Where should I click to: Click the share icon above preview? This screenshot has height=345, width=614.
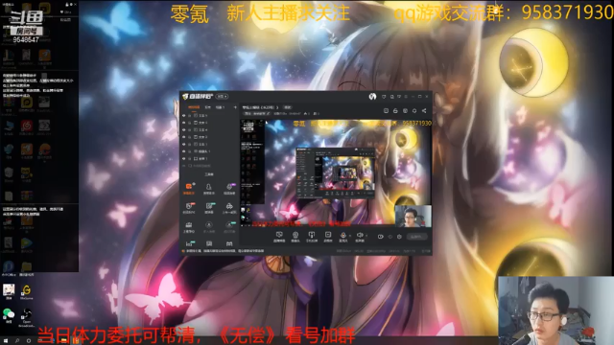tap(424, 111)
